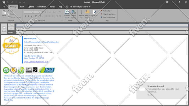This screenshot has width=189, height=106.
Task: Click the To... button
Action: (11, 25)
